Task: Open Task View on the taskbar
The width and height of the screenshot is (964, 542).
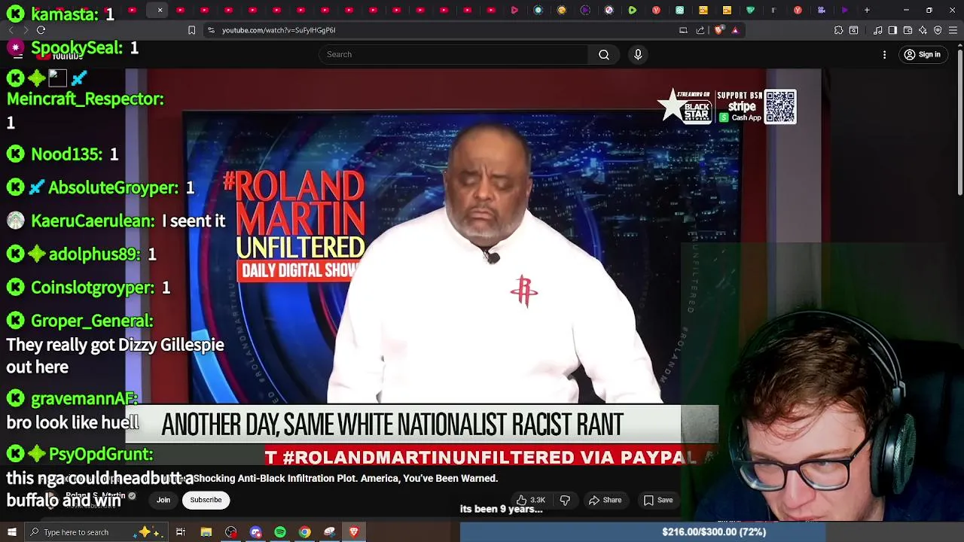Action: point(181,532)
